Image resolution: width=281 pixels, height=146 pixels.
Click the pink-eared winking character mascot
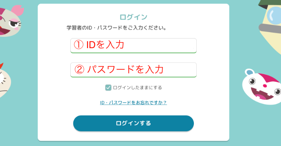click(11, 22)
